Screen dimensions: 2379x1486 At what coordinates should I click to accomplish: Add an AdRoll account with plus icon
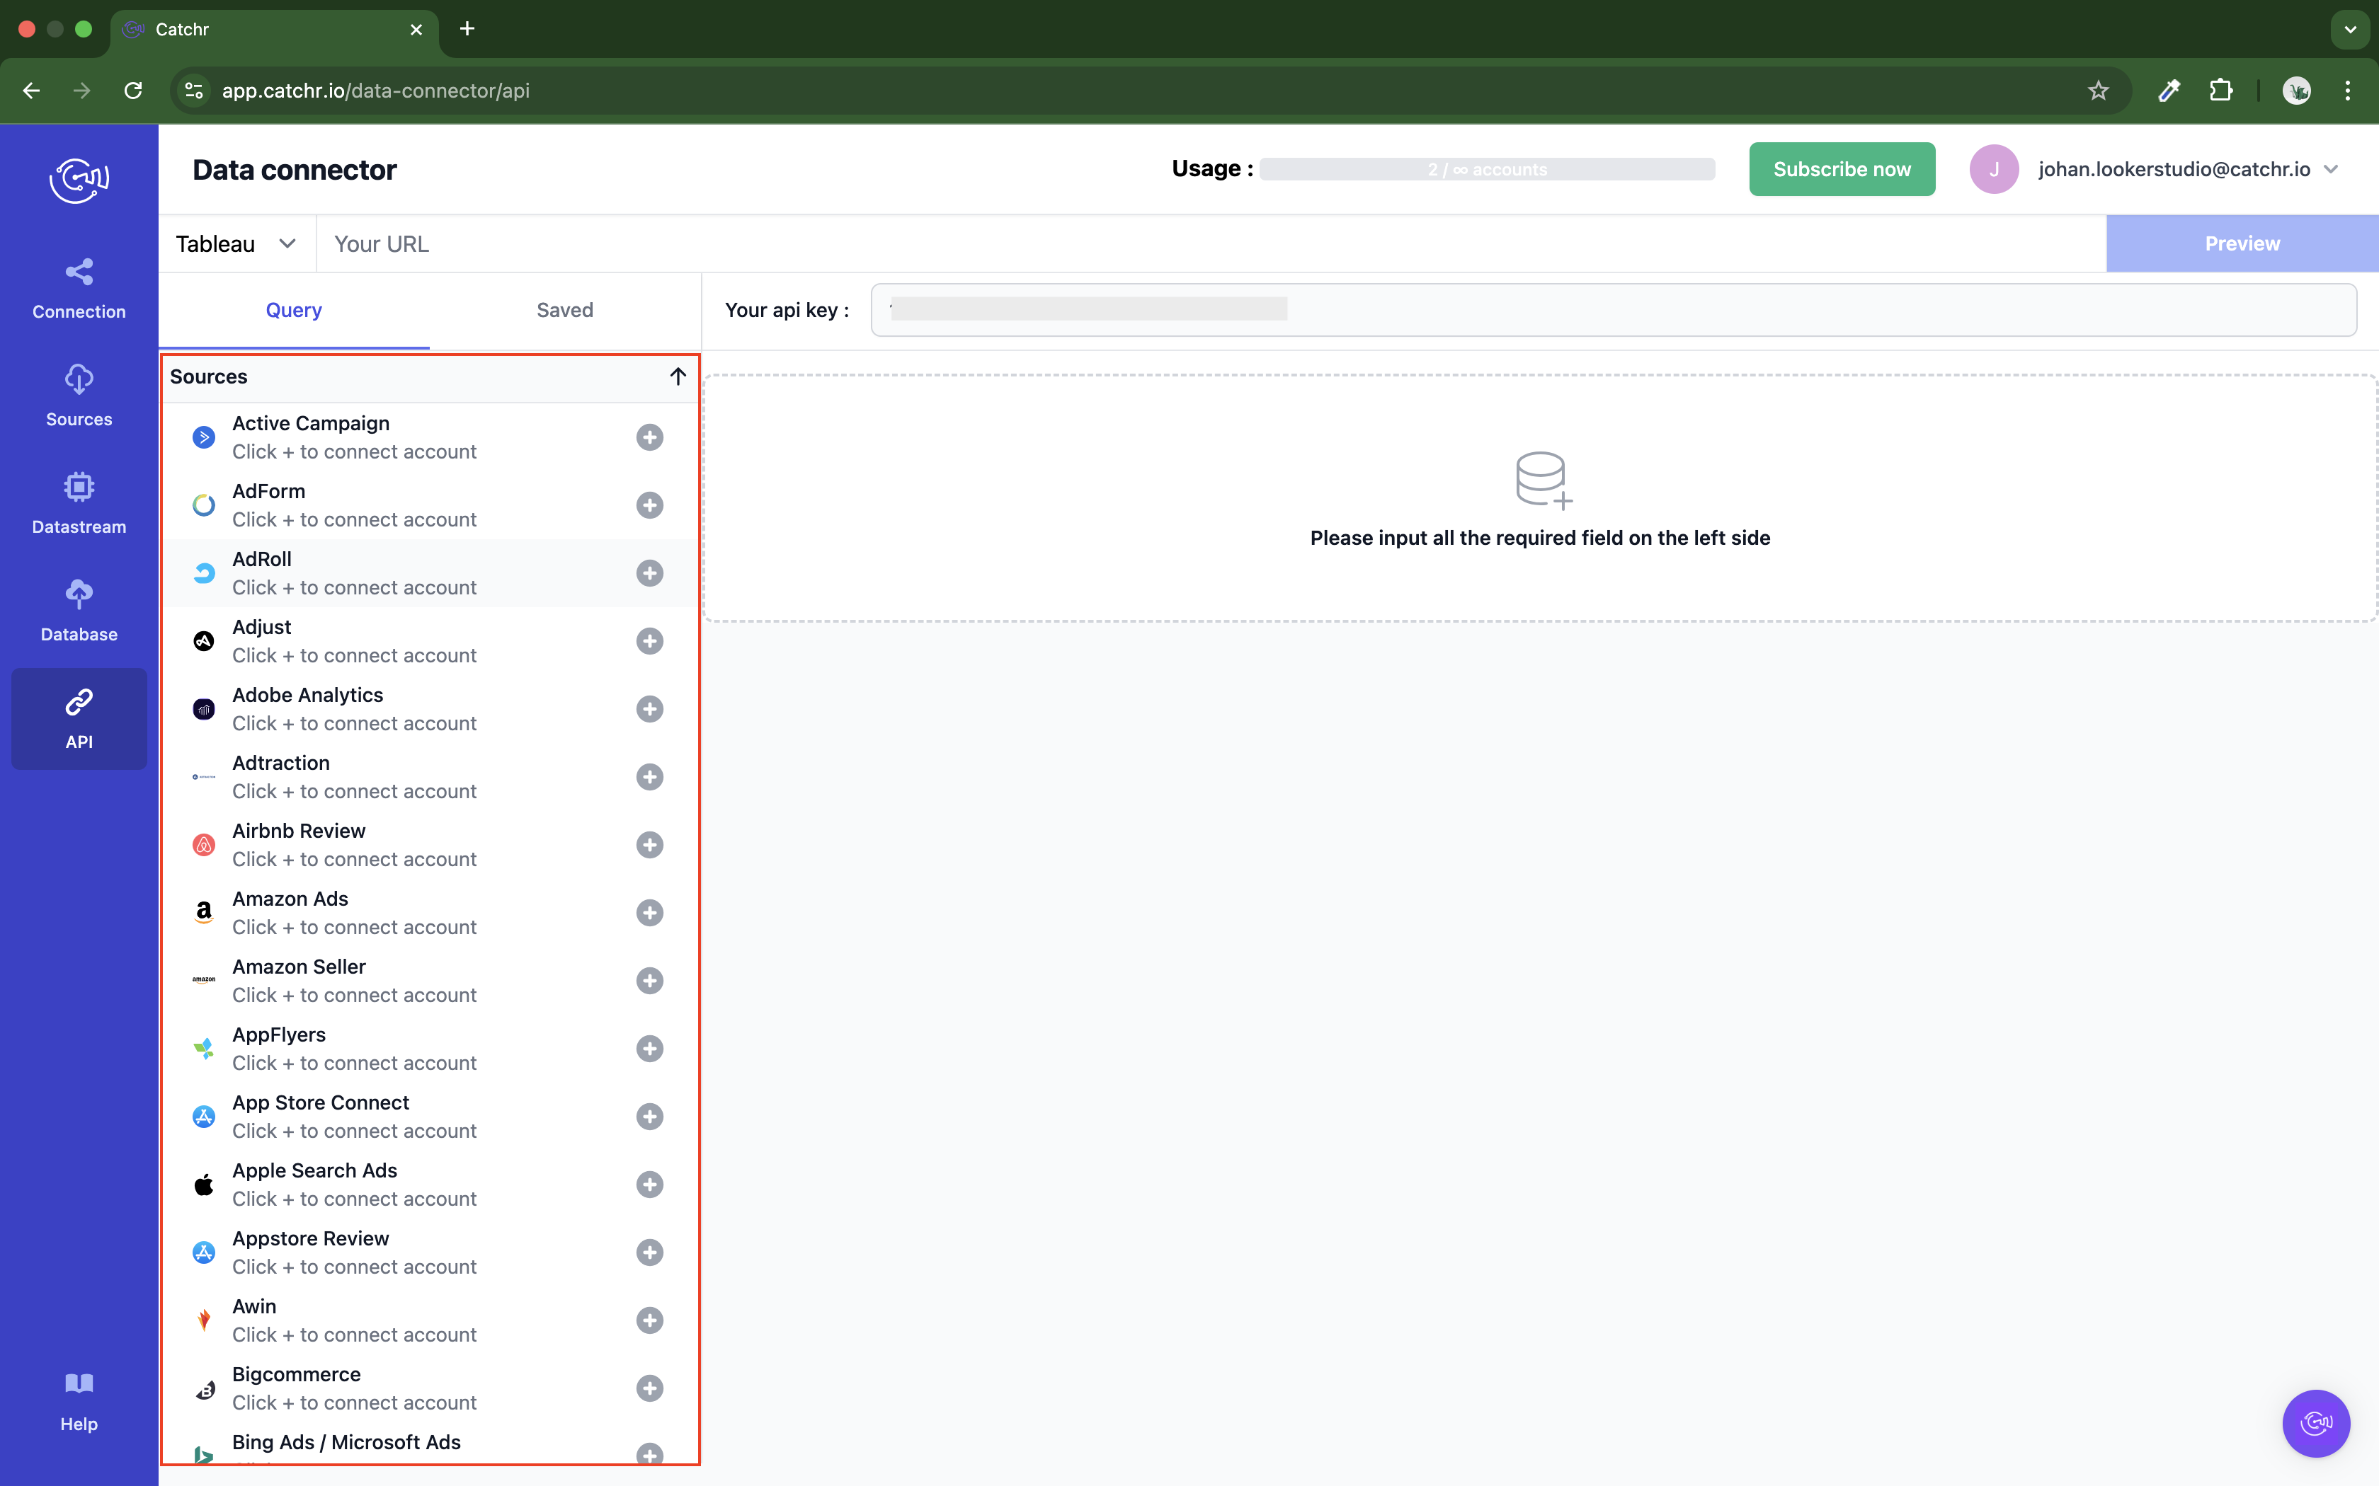tap(650, 573)
